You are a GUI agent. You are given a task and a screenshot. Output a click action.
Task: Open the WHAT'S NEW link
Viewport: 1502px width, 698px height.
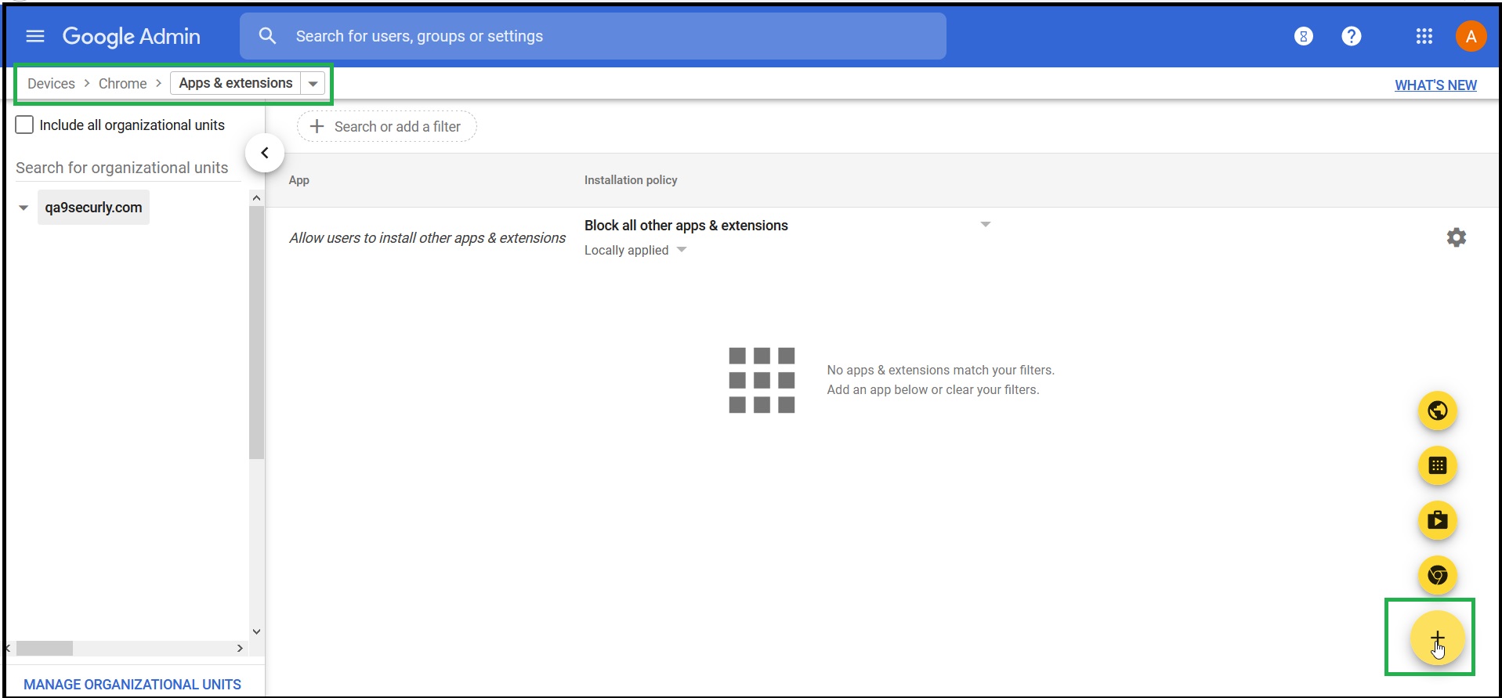(x=1435, y=85)
